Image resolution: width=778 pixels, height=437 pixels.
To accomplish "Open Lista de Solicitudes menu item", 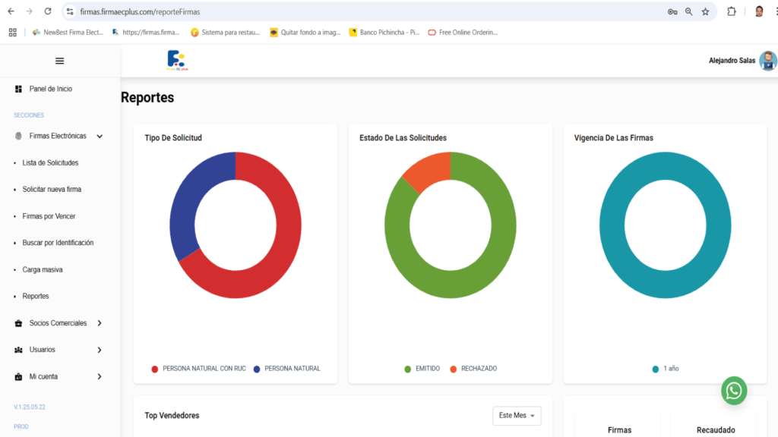I will (50, 163).
